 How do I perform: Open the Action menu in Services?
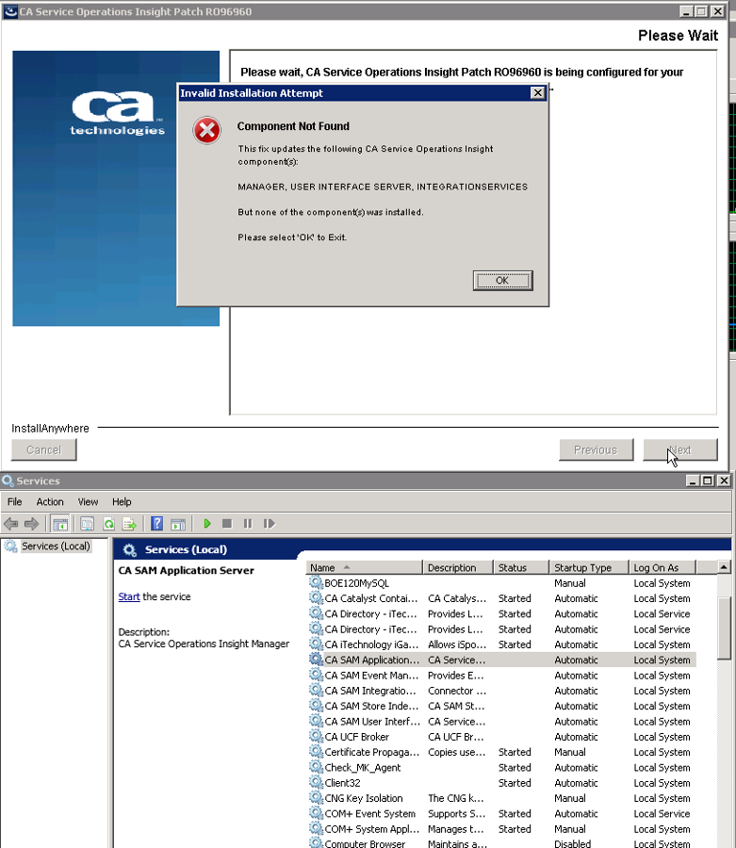(x=50, y=502)
